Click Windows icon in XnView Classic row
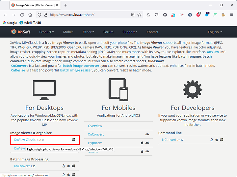 pos(73,140)
